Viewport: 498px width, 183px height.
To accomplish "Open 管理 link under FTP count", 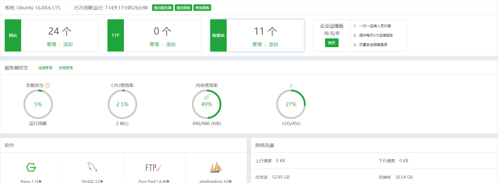I will tap(154, 44).
